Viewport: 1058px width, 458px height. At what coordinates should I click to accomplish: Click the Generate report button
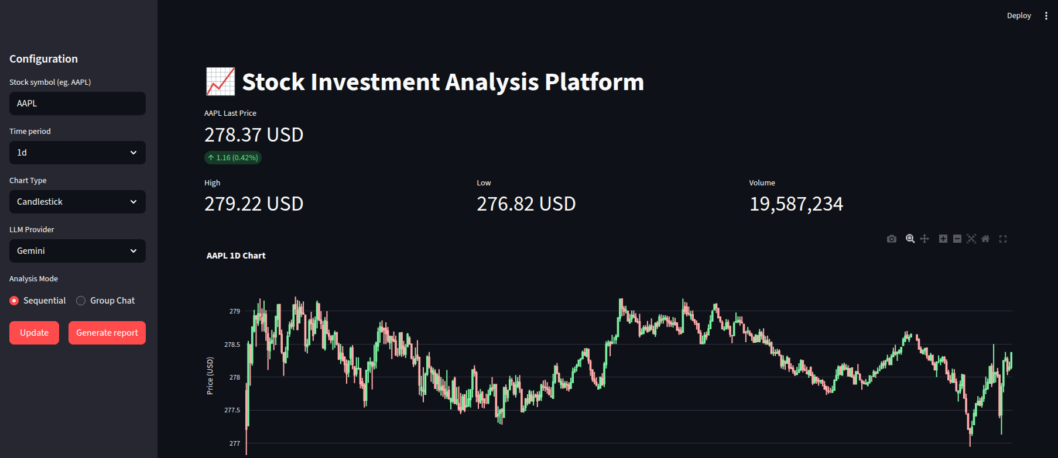[107, 333]
